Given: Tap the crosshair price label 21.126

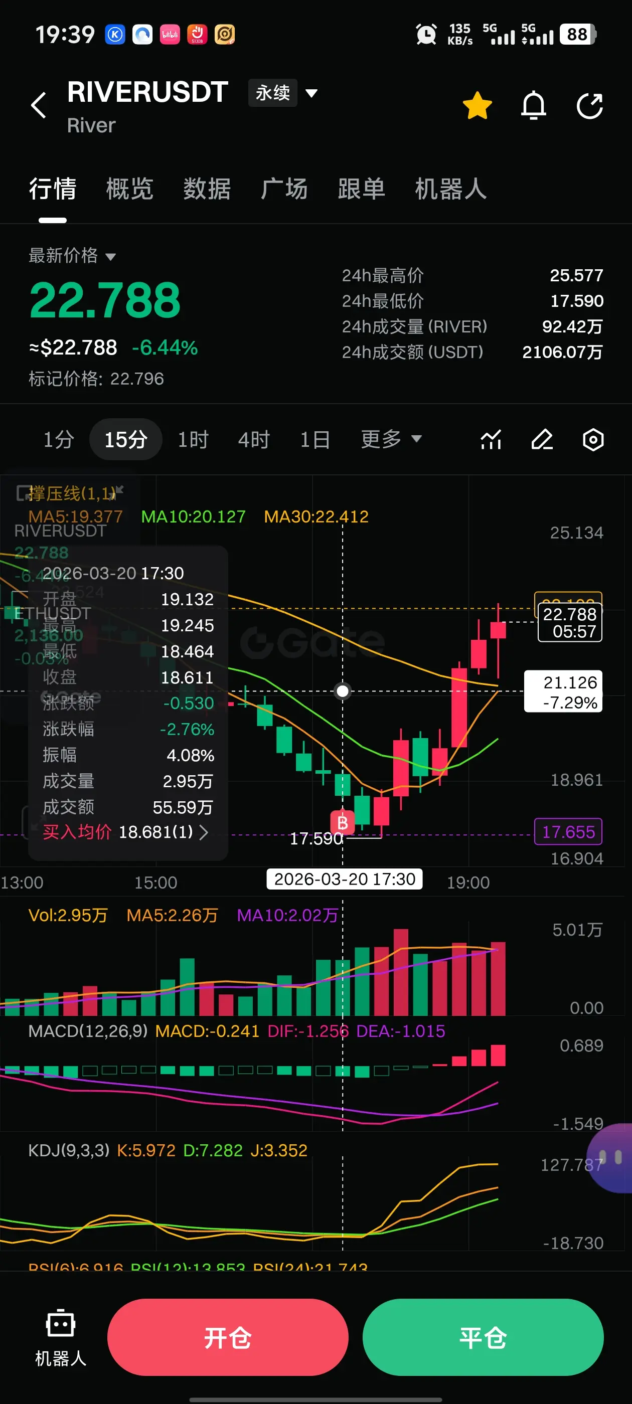Looking at the screenshot, I should coord(563,691).
